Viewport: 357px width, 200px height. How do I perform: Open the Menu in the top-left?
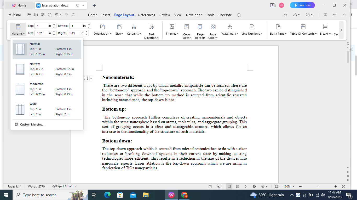point(14,15)
